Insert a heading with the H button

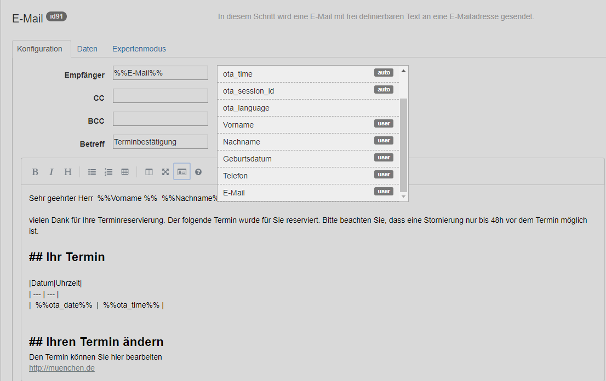pos(68,172)
